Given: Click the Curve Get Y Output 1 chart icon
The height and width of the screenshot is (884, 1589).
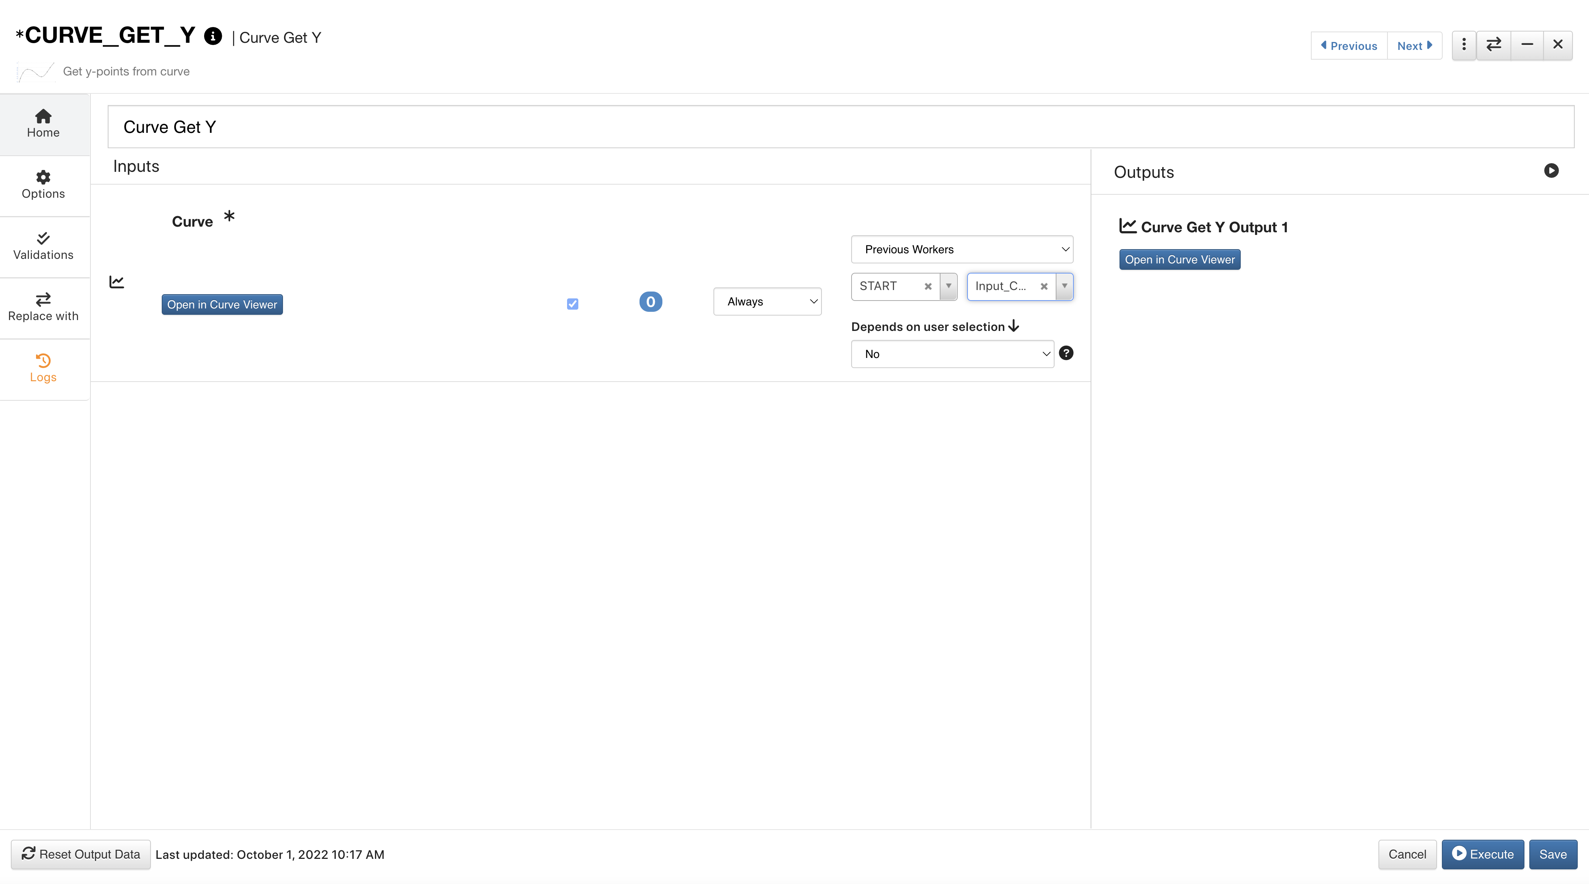Looking at the screenshot, I should tap(1128, 226).
